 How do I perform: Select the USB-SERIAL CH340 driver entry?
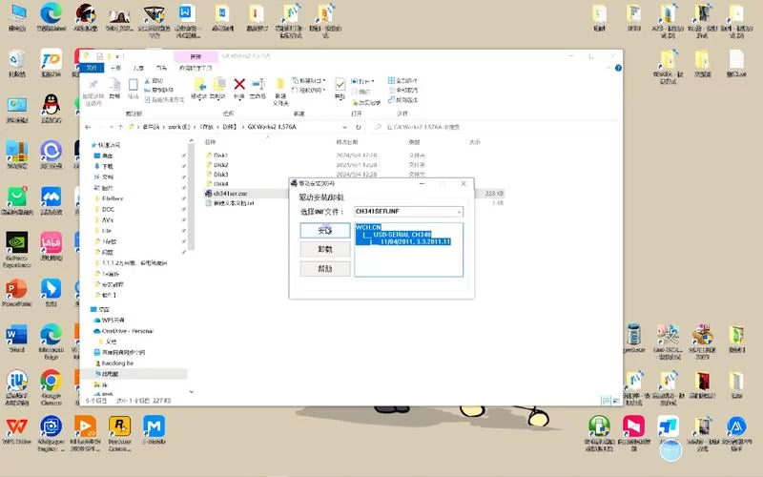coord(401,235)
